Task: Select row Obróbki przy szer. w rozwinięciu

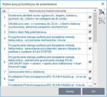Action: click(x=48, y=25)
